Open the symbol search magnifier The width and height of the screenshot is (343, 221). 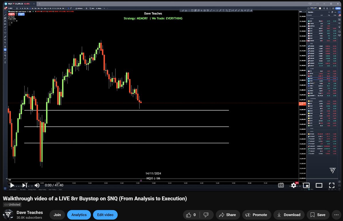[9, 9]
